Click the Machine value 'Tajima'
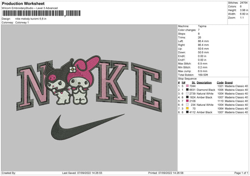250x176 pixels. 202,26
